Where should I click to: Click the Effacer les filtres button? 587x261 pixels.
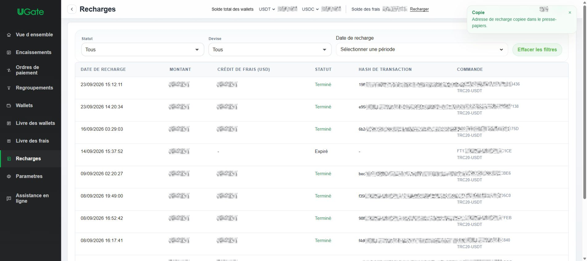[537, 49]
